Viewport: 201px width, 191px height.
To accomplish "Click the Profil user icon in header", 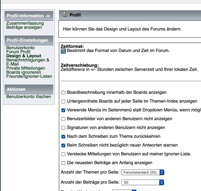I will 65,15.
